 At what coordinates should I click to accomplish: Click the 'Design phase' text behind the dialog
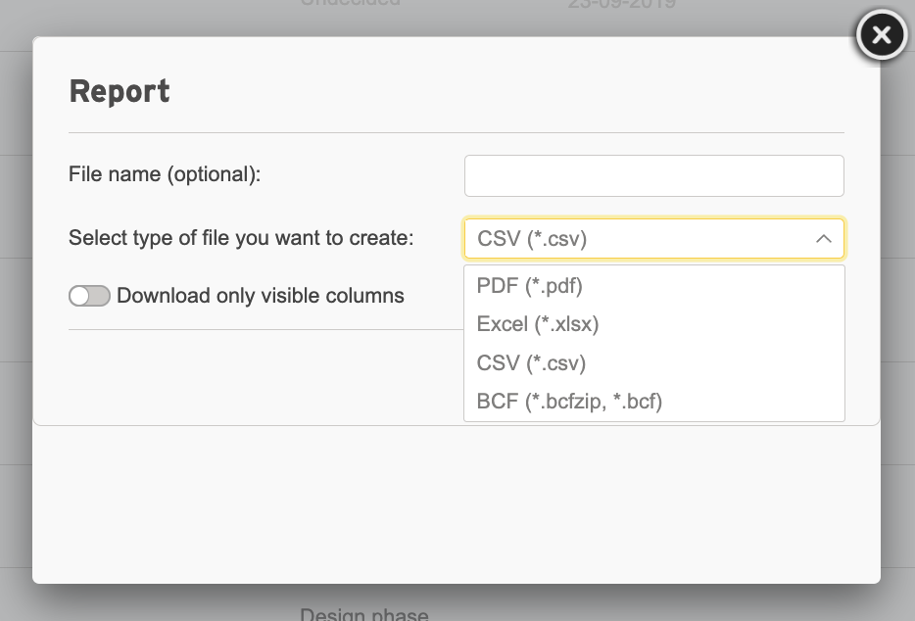(x=364, y=614)
